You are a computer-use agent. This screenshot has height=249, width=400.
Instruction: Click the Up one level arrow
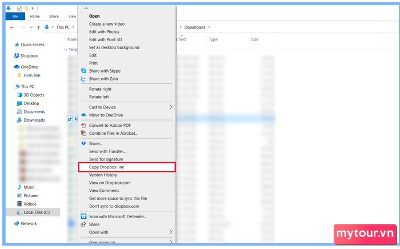coord(38,27)
